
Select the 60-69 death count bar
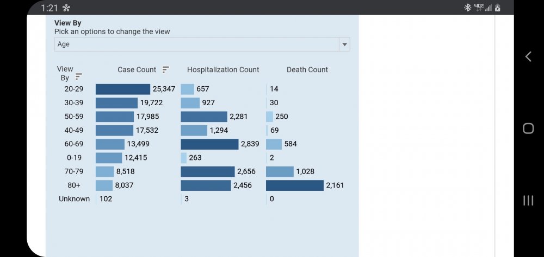274,144
